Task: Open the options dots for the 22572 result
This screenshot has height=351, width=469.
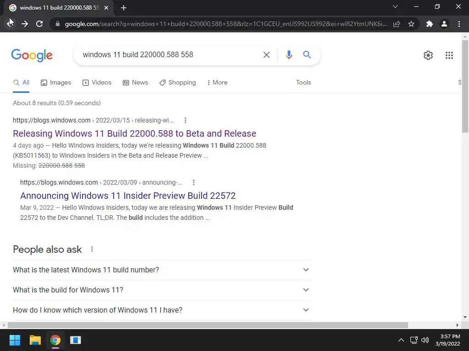Action: [x=194, y=182]
